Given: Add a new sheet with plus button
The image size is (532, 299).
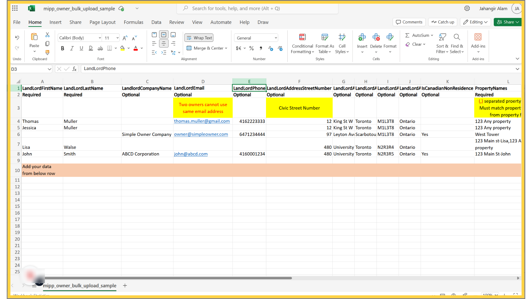Looking at the screenshot, I should (125, 285).
